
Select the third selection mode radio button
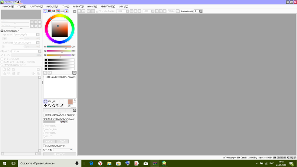44,133
